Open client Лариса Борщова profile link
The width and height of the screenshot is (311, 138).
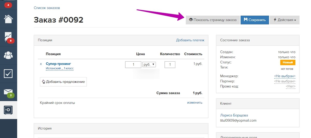pos(234,115)
